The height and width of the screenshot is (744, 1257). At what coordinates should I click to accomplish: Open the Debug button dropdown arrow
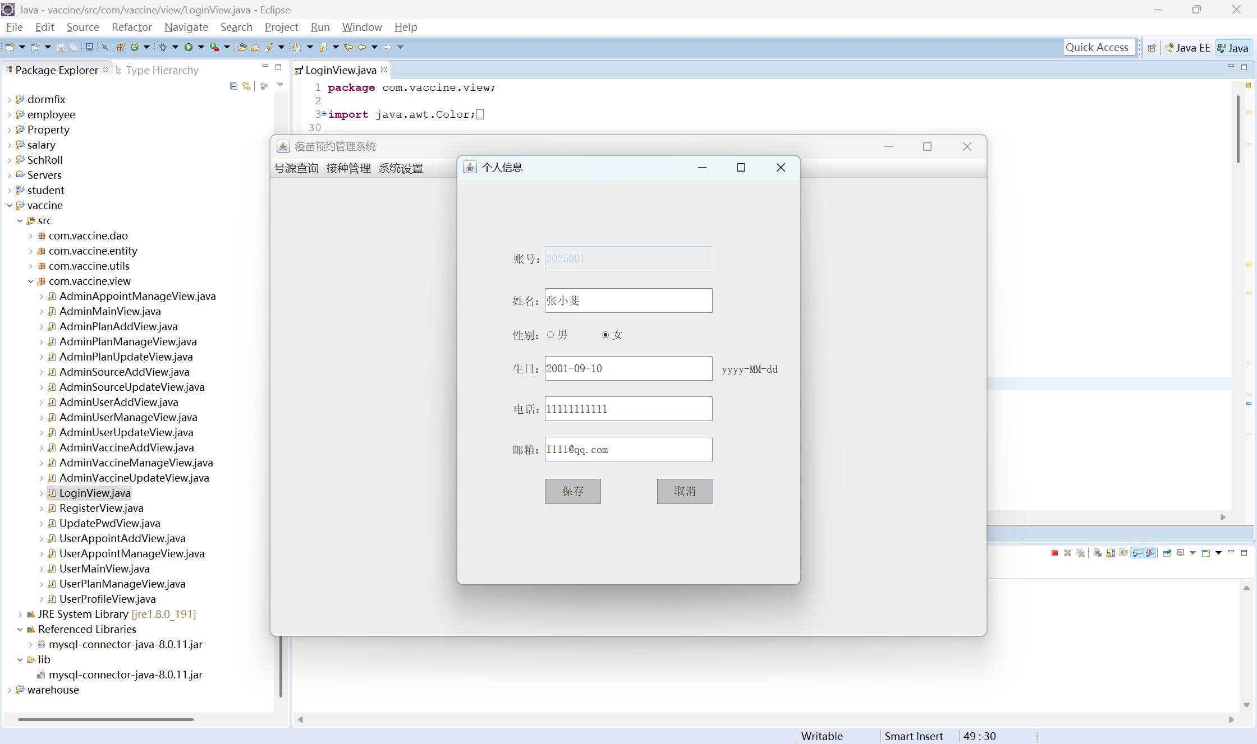tap(175, 47)
